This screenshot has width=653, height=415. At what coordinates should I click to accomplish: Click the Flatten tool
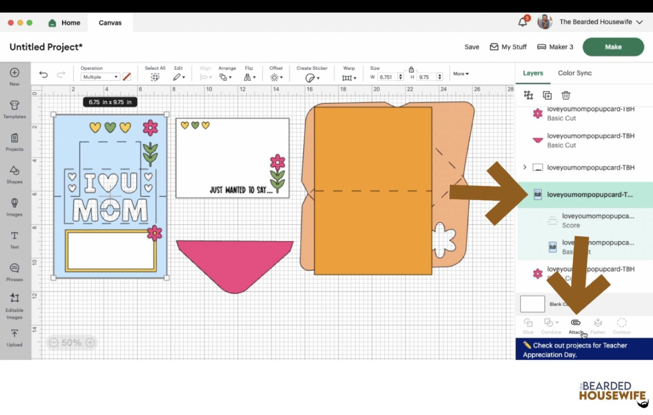pyautogui.click(x=598, y=326)
